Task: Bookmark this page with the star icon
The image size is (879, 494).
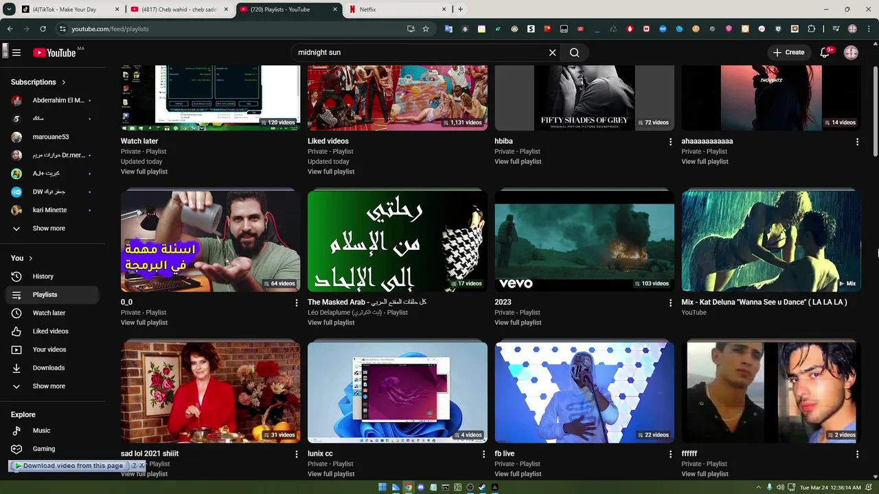Action: [426, 29]
